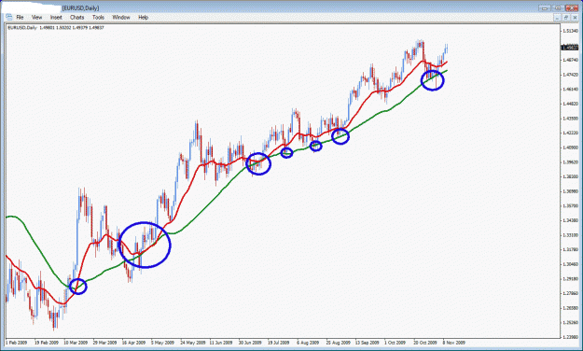
Task: Click the 24 May 2009 date label
Action: coord(192,343)
